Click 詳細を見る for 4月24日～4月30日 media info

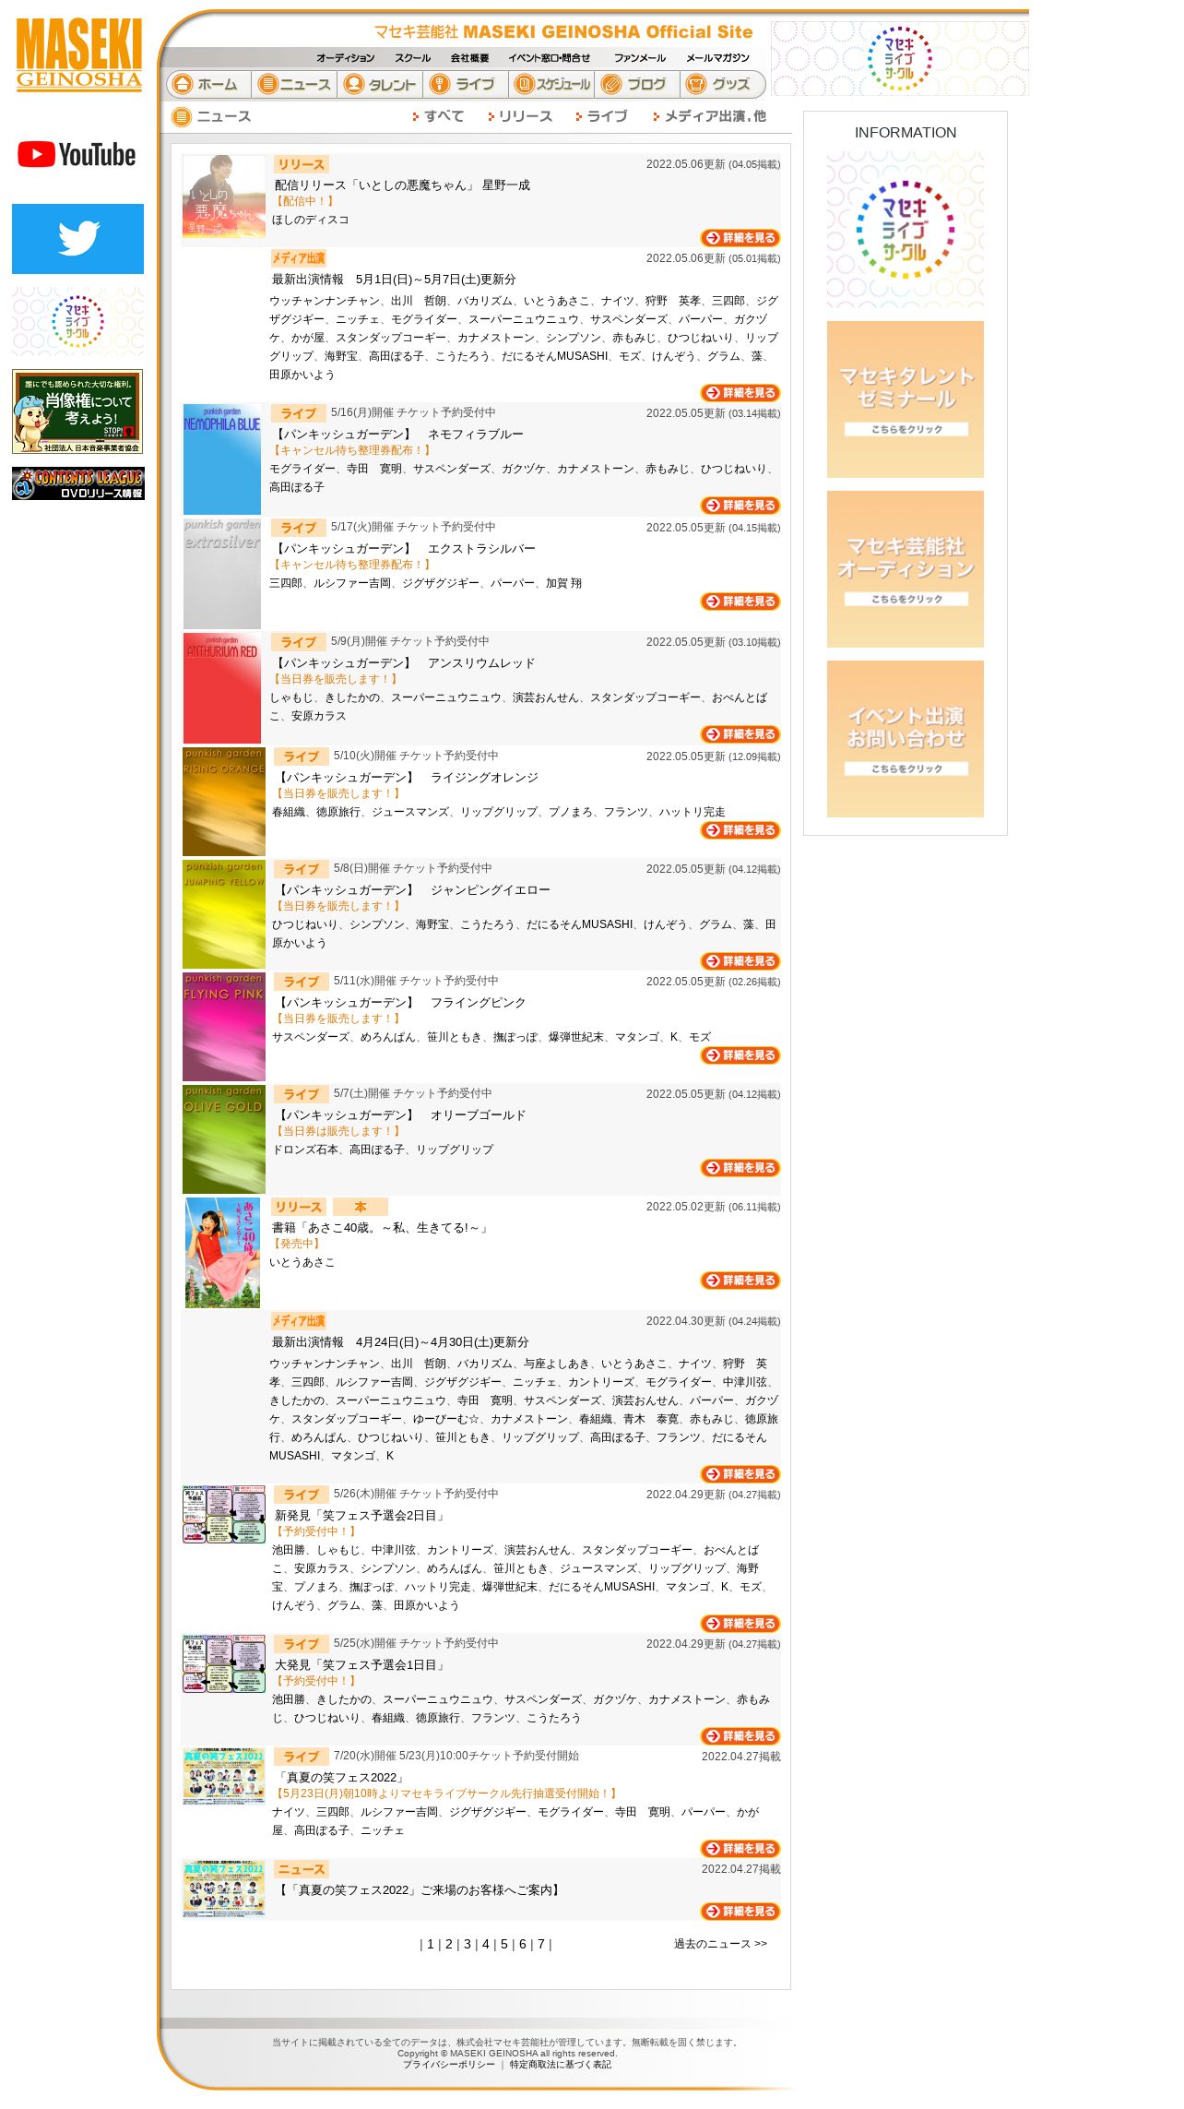pyautogui.click(x=740, y=1474)
